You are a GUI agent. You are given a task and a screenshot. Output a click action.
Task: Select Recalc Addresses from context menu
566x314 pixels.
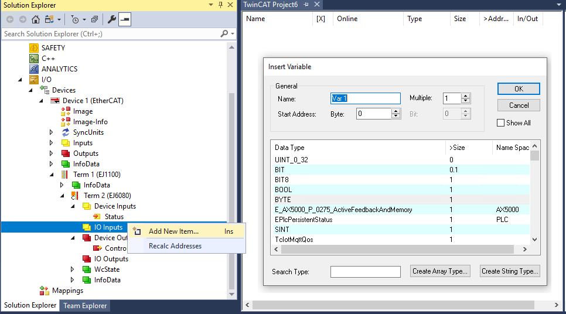[x=187, y=246]
